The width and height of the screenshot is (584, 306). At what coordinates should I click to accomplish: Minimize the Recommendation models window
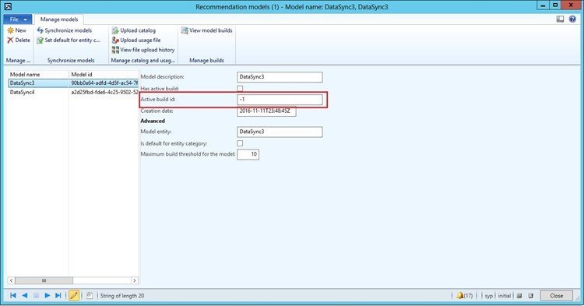543,5
